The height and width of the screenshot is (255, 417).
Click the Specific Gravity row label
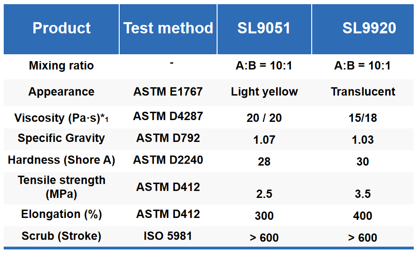click(61, 138)
